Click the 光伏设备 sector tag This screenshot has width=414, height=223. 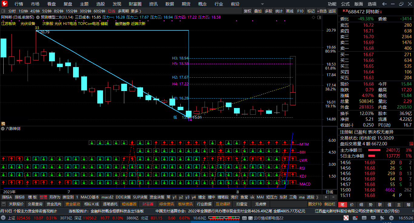tap(28, 23)
